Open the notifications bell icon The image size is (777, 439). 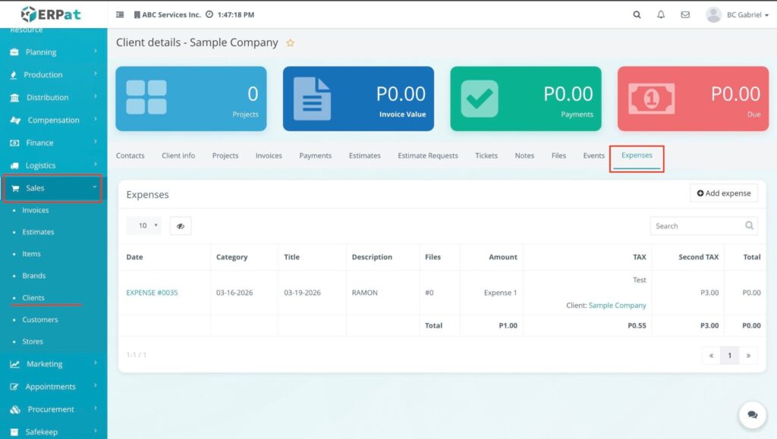(x=661, y=14)
